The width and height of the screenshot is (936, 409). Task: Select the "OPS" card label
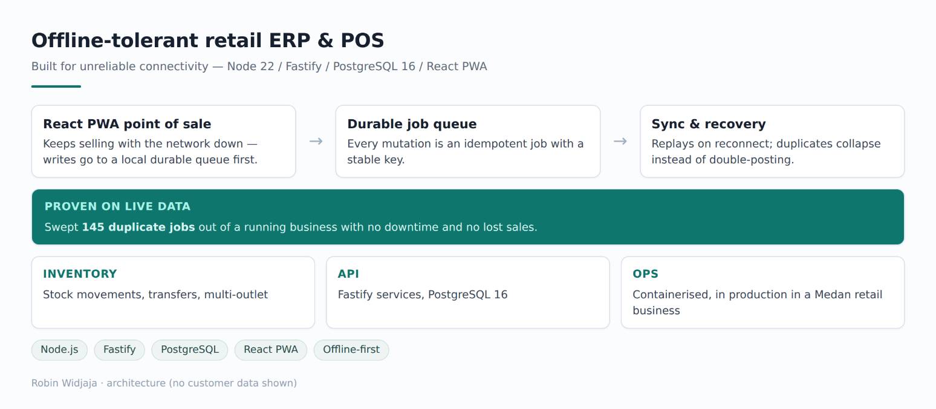[645, 274]
